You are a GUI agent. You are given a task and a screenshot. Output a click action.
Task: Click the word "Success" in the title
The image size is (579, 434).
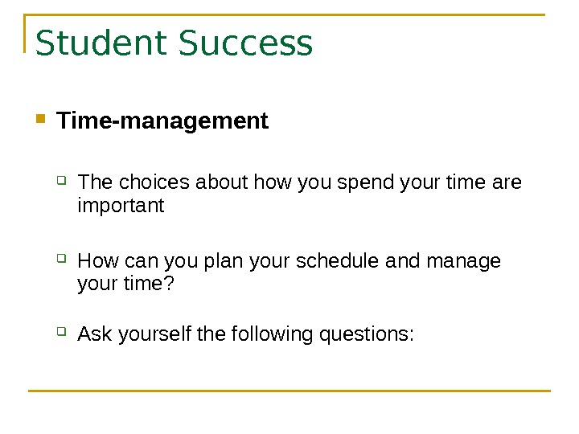tap(245, 44)
